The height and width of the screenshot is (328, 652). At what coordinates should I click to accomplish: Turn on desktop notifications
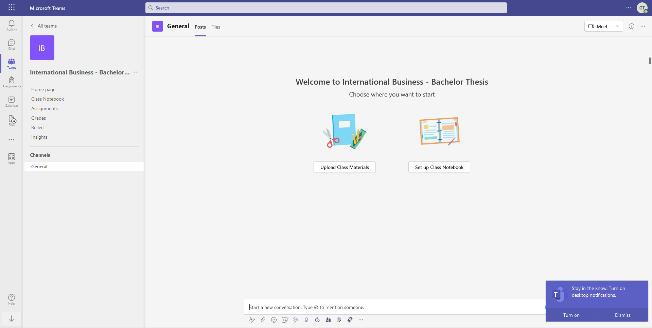[571, 315]
